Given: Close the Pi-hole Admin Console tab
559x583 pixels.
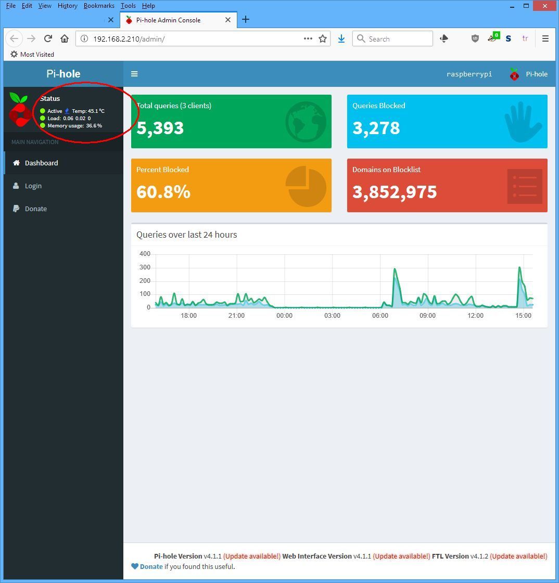Looking at the screenshot, I should coord(228,20).
